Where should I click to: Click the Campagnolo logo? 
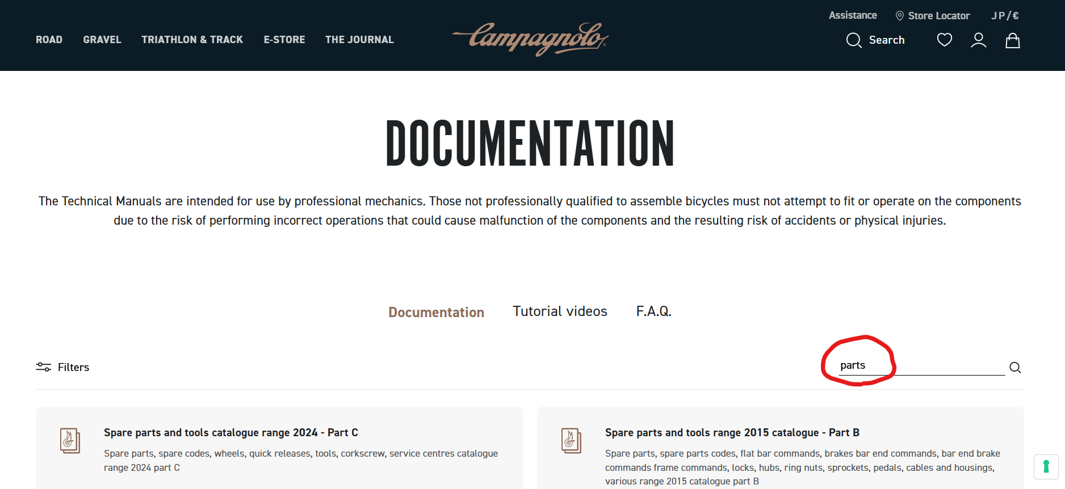coord(530,39)
